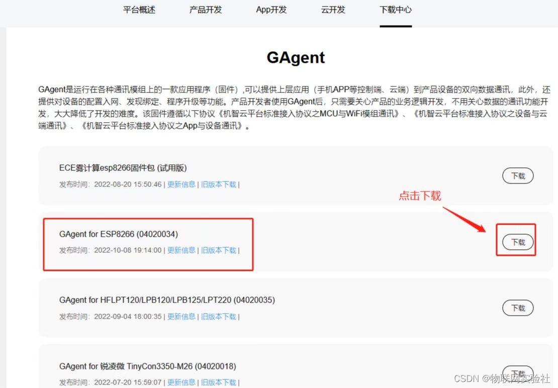The image size is (558, 388).
Task: Open 旧版本下载 for 锐凌微 TinyCon3350-M26
Action: click(219, 382)
